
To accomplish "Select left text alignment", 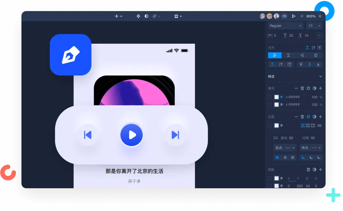I will click(275, 55).
